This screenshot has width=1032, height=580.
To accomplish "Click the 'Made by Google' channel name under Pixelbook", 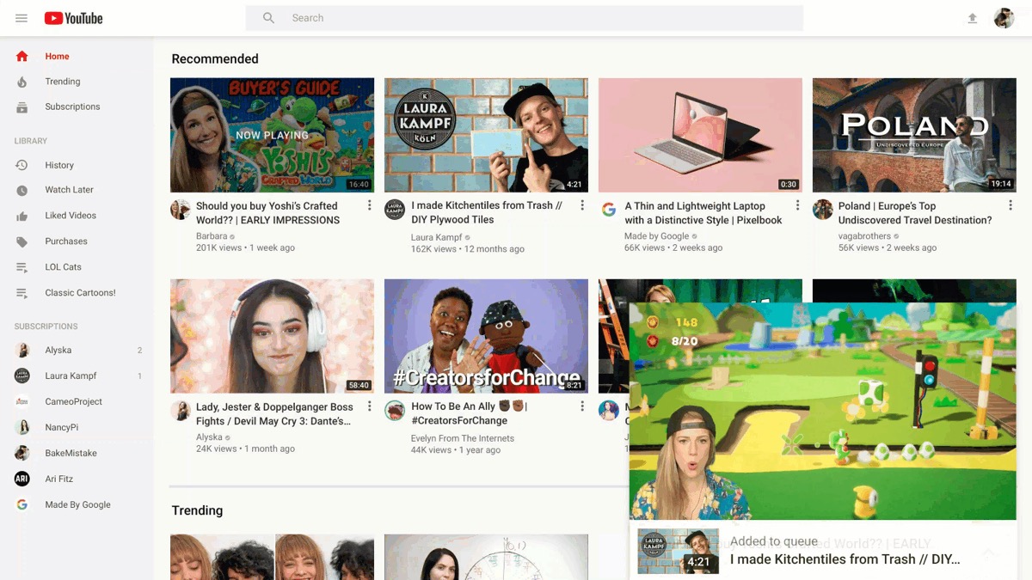I will [657, 235].
